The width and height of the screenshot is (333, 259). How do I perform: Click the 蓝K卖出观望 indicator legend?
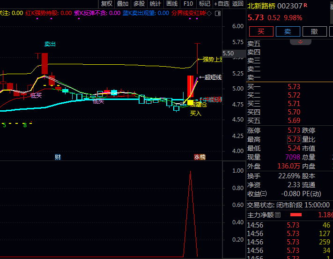(146, 13)
